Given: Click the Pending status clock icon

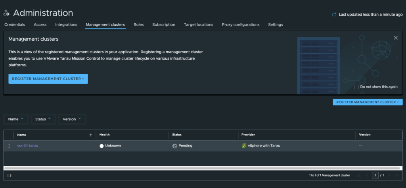Looking at the screenshot, I should point(175,146).
